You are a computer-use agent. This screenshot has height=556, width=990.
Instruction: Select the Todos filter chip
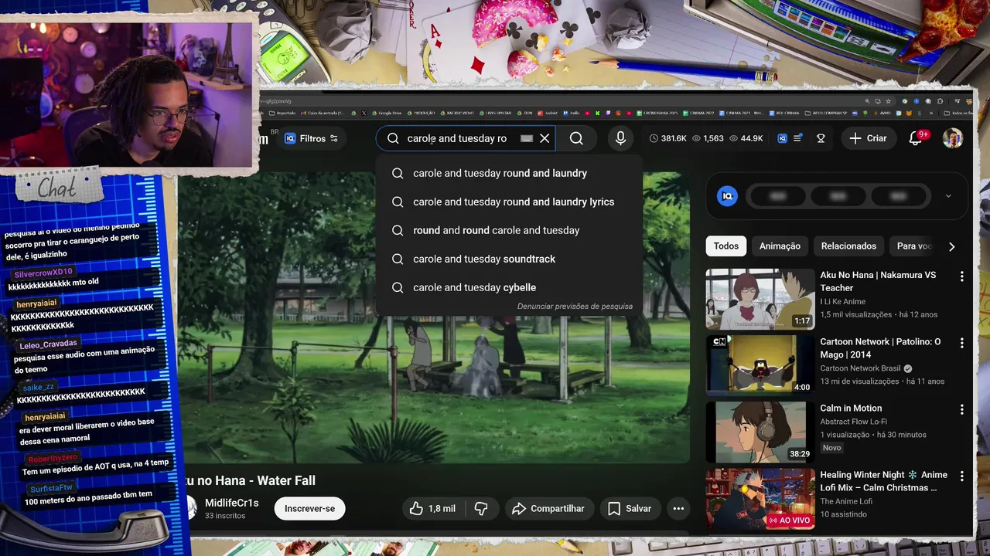click(x=725, y=246)
